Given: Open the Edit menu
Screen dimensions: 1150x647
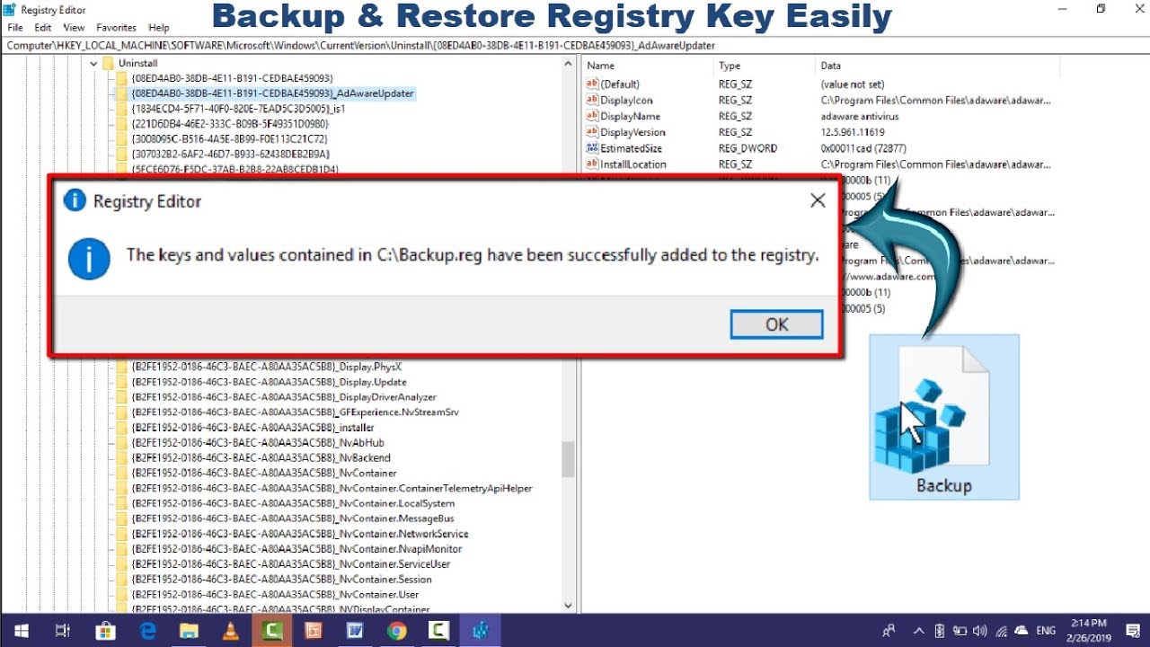Looking at the screenshot, I should tap(43, 28).
